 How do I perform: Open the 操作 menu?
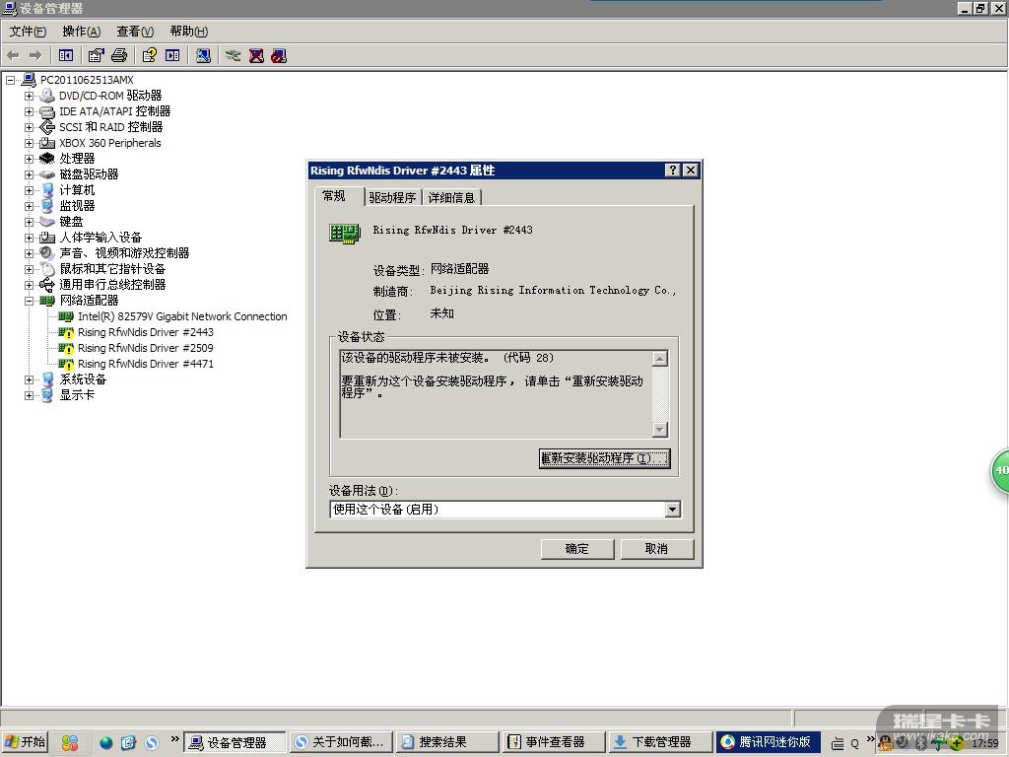[x=81, y=31]
